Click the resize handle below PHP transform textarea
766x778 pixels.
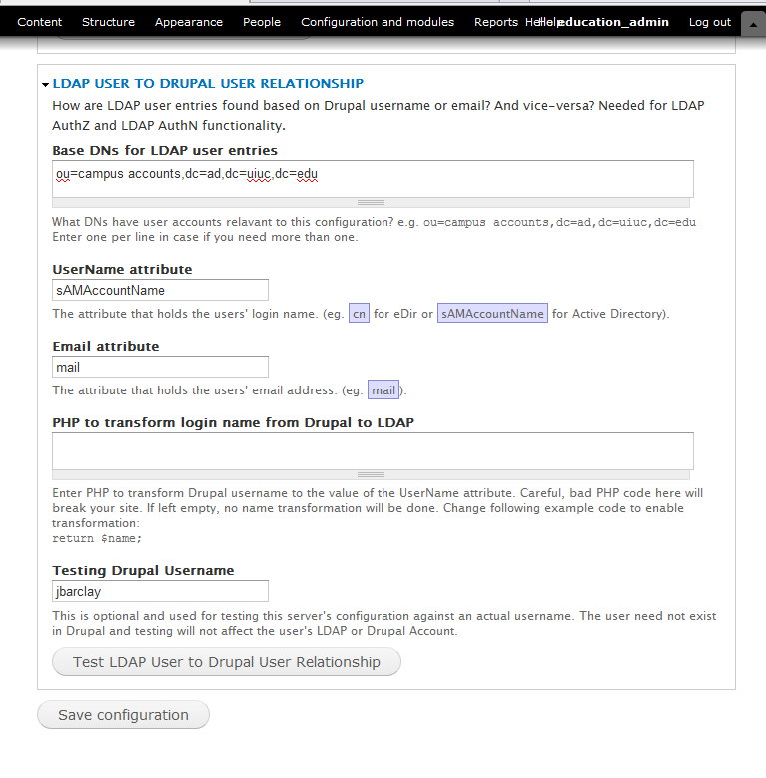click(372, 475)
